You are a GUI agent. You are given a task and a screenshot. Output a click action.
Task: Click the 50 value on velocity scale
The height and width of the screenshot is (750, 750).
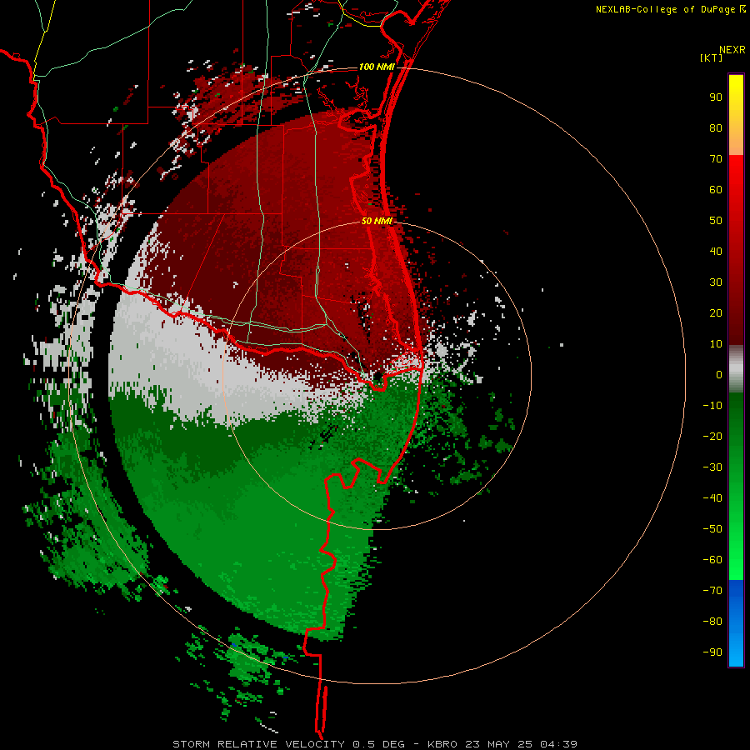(716, 221)
